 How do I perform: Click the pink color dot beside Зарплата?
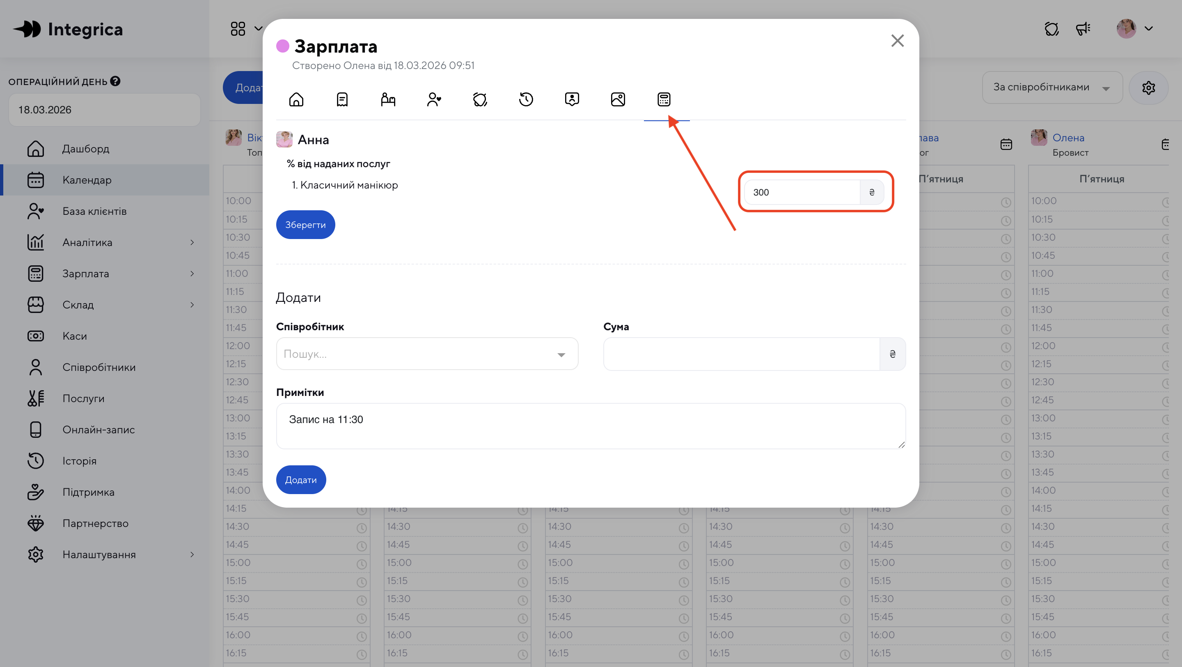point(283,46)
